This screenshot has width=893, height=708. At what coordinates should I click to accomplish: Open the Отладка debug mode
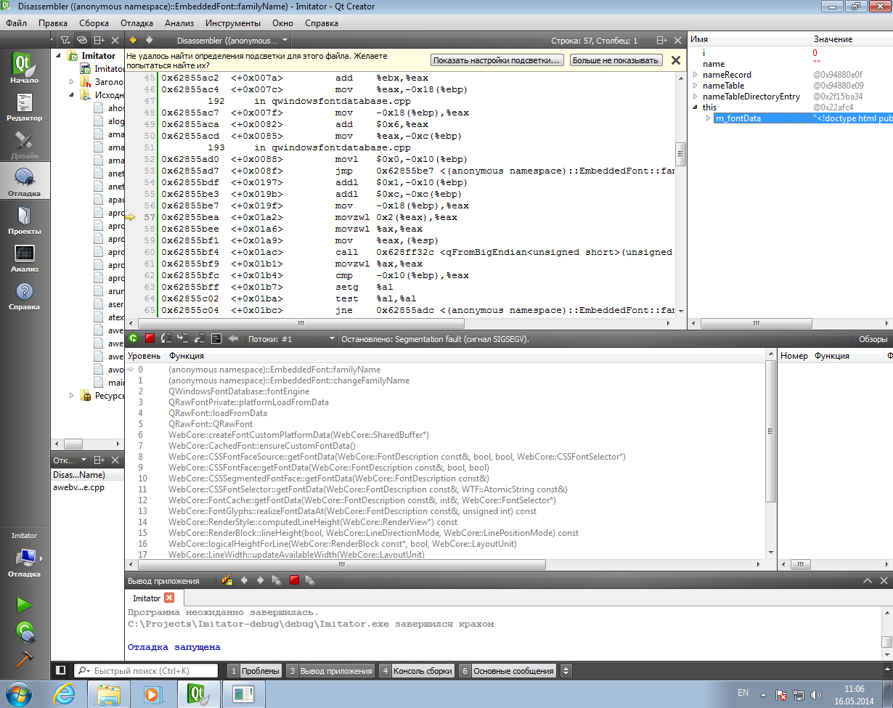click(25, 180)
